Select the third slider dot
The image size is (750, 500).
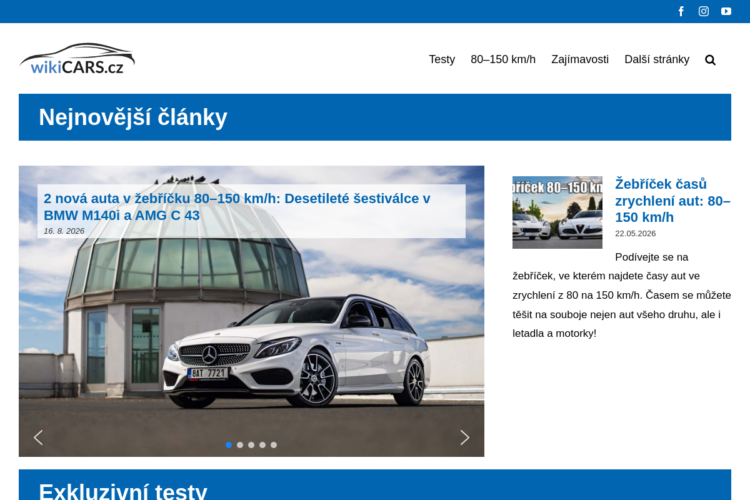point(251,445)
